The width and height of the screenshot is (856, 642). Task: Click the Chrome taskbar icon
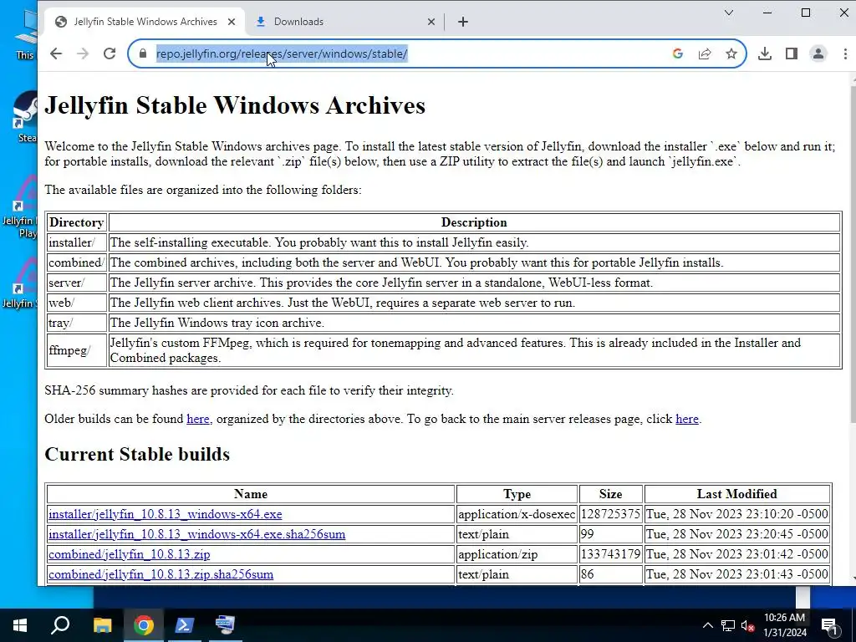click(x=144, y=625)
